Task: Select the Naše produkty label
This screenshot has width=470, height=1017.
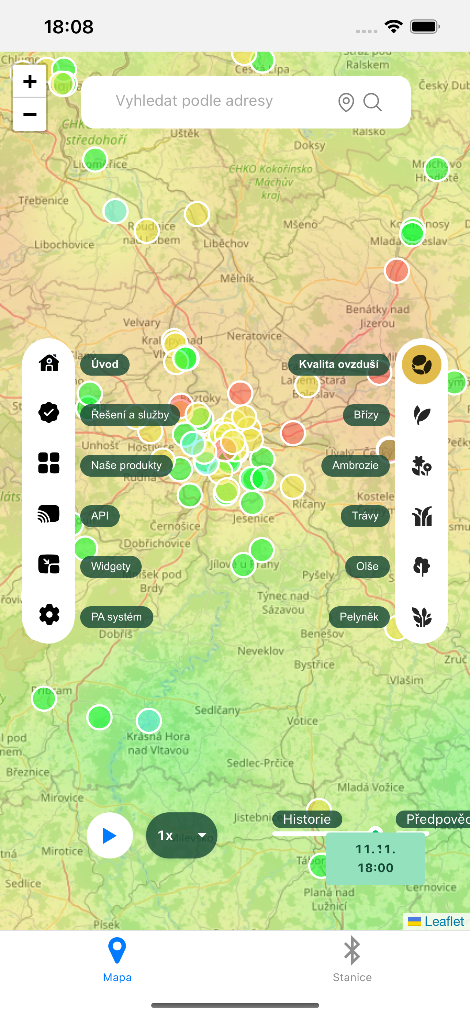Action: click(126, 465)
